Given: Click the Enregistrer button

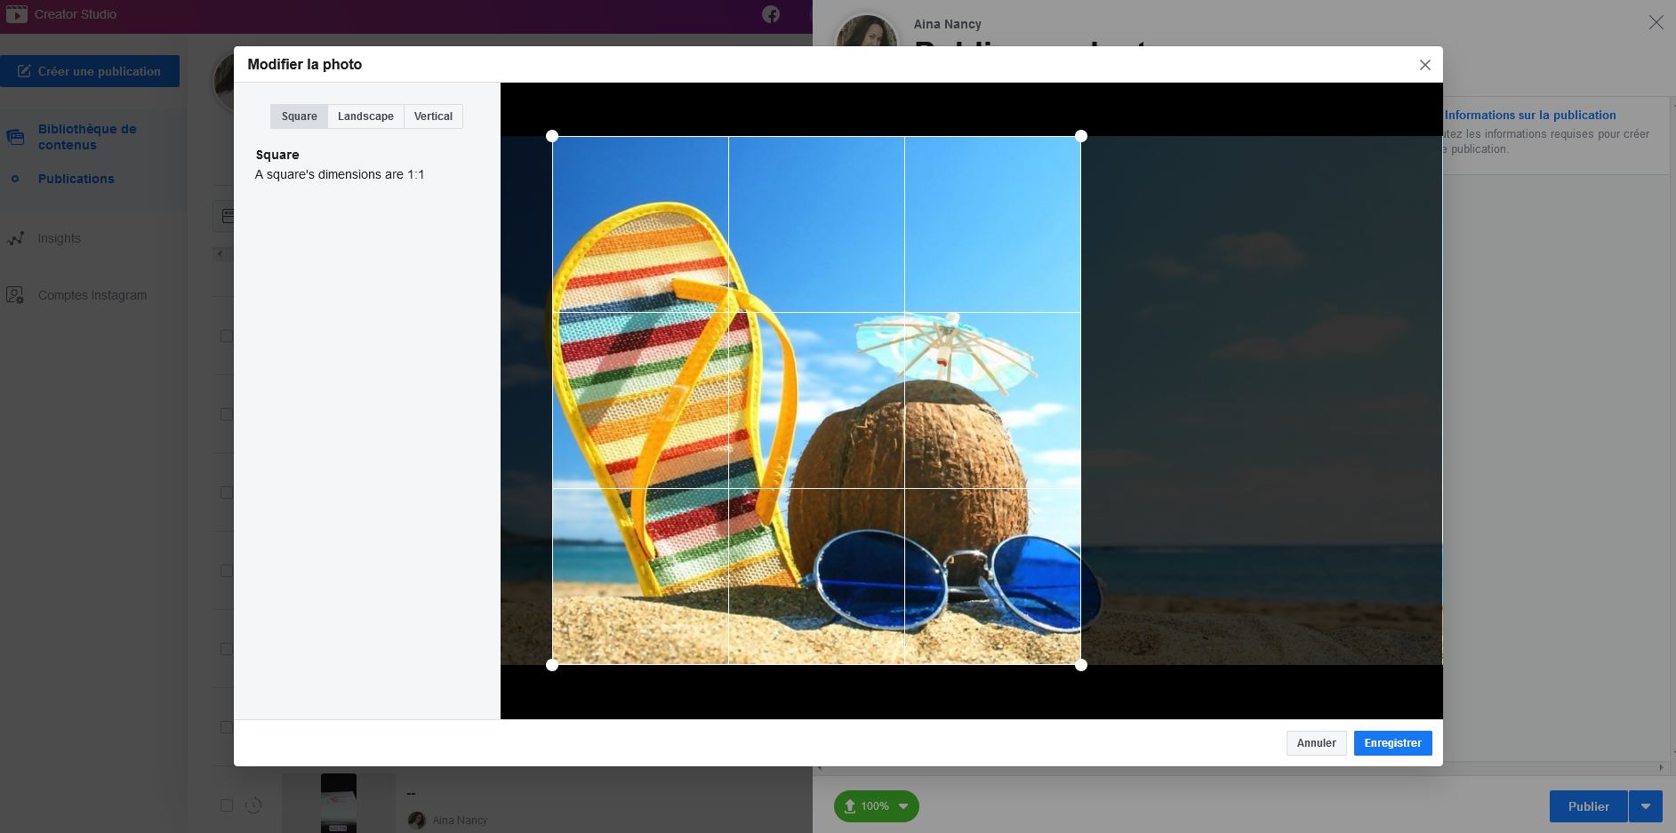Looking at the screenshot, I should tap(1392, 743).
